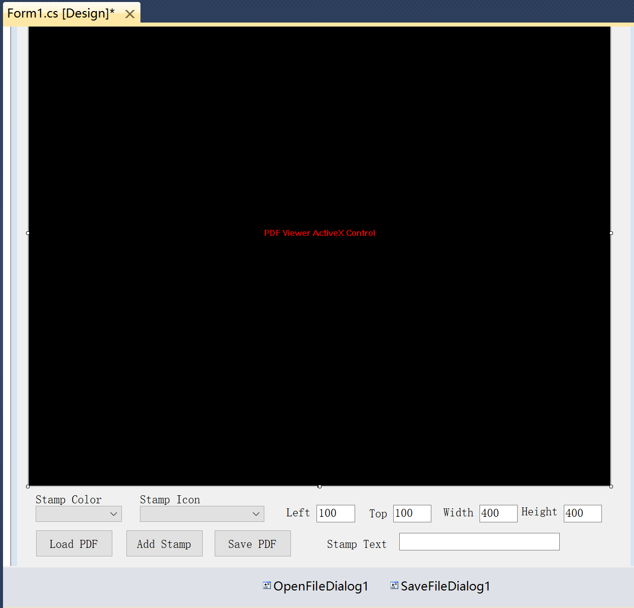The height and width of the screenshot is (608, 634).
Task: Click into the Height input field
Action: point(582,513)
